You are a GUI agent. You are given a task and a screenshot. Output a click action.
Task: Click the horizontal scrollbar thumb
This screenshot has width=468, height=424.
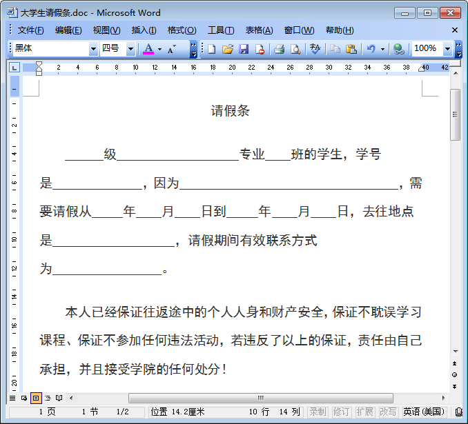(260, 398)
